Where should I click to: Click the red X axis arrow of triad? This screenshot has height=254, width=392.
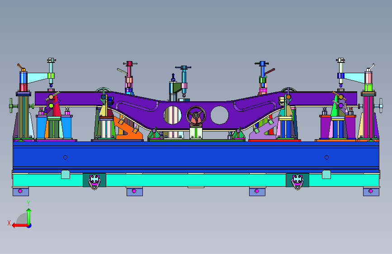[x=20, y=226]
